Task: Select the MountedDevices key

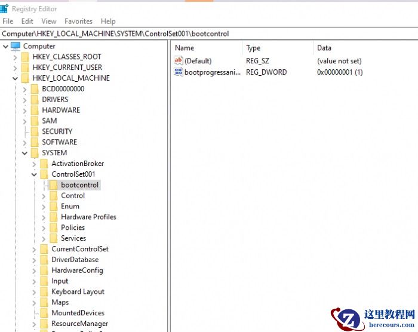Action: point(78,313)
